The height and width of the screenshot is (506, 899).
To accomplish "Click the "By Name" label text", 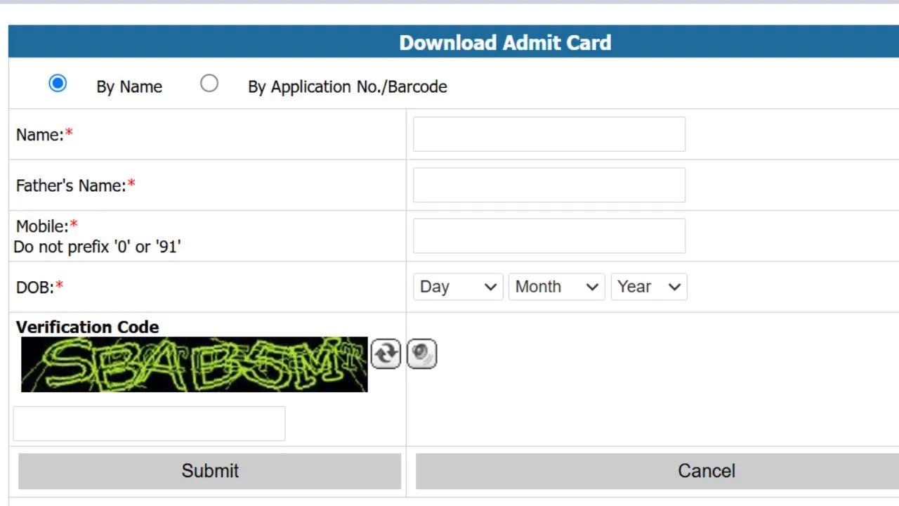I will pyautogui.click(x=129, y=87).
